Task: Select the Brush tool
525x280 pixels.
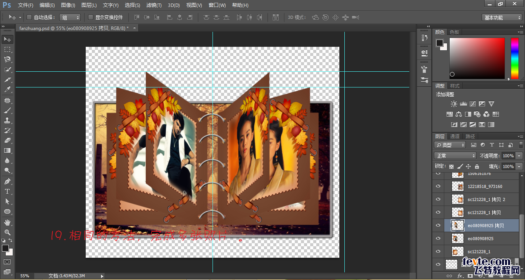Action: point(7,110)
